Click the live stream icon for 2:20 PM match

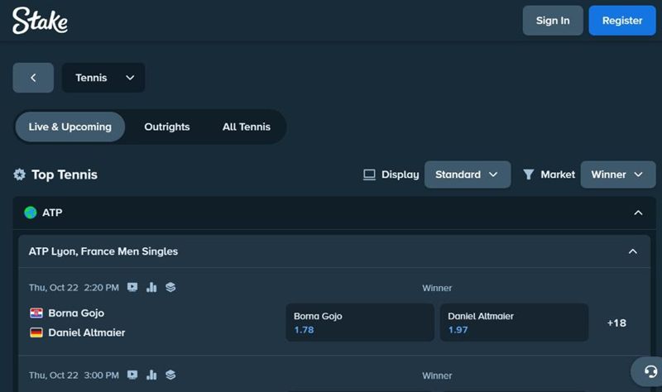point(132,287)
